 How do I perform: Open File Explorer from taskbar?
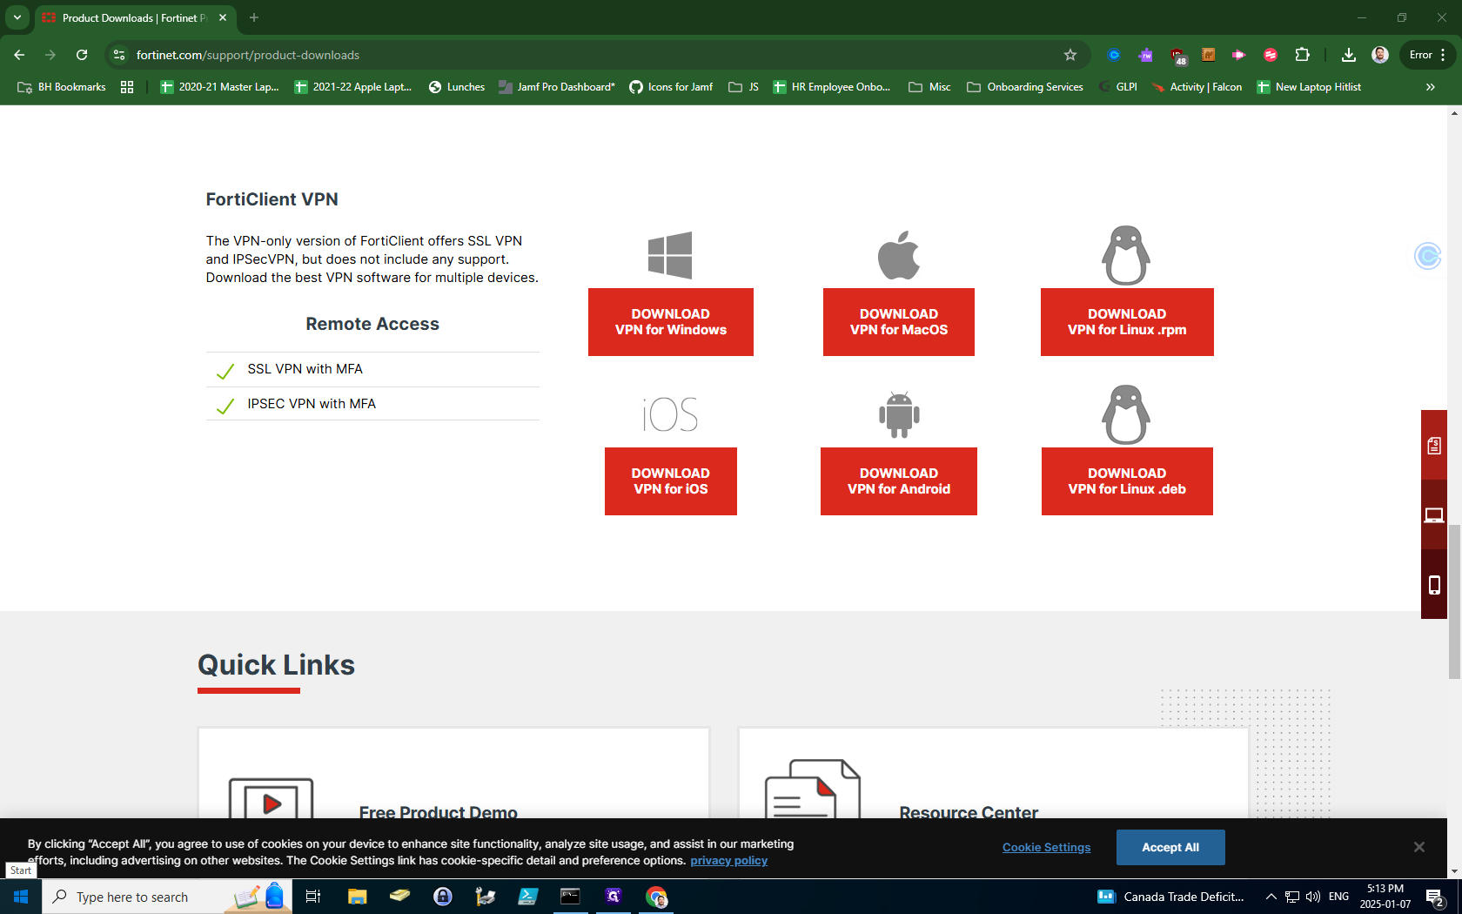click(x=357, y=897)
